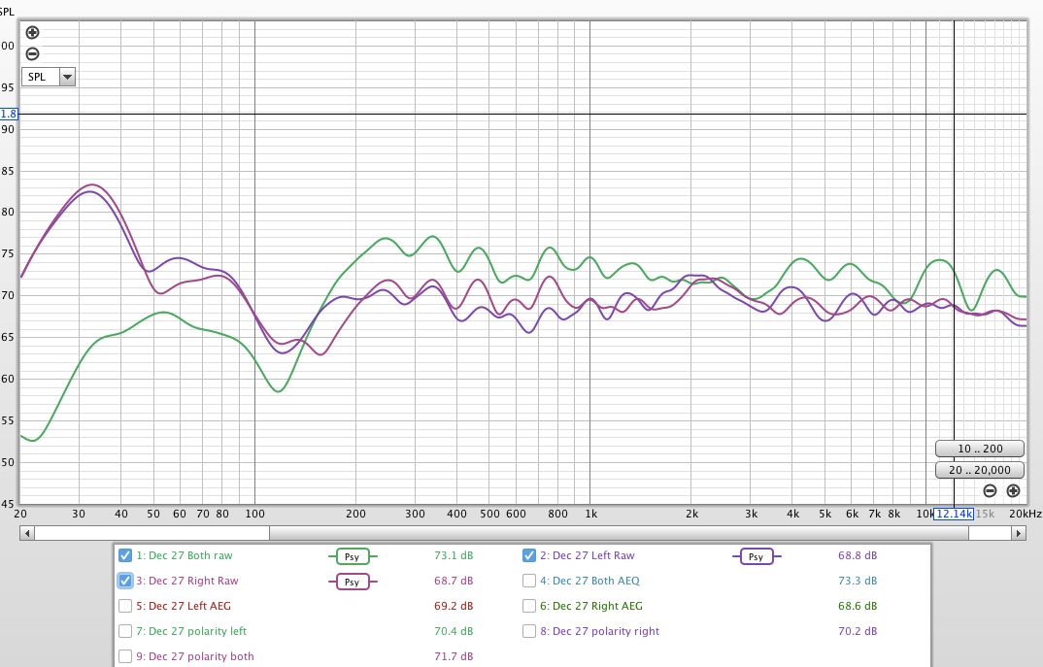
Task: Click the 10 .. 200 range button
Action: pos(979,448)
